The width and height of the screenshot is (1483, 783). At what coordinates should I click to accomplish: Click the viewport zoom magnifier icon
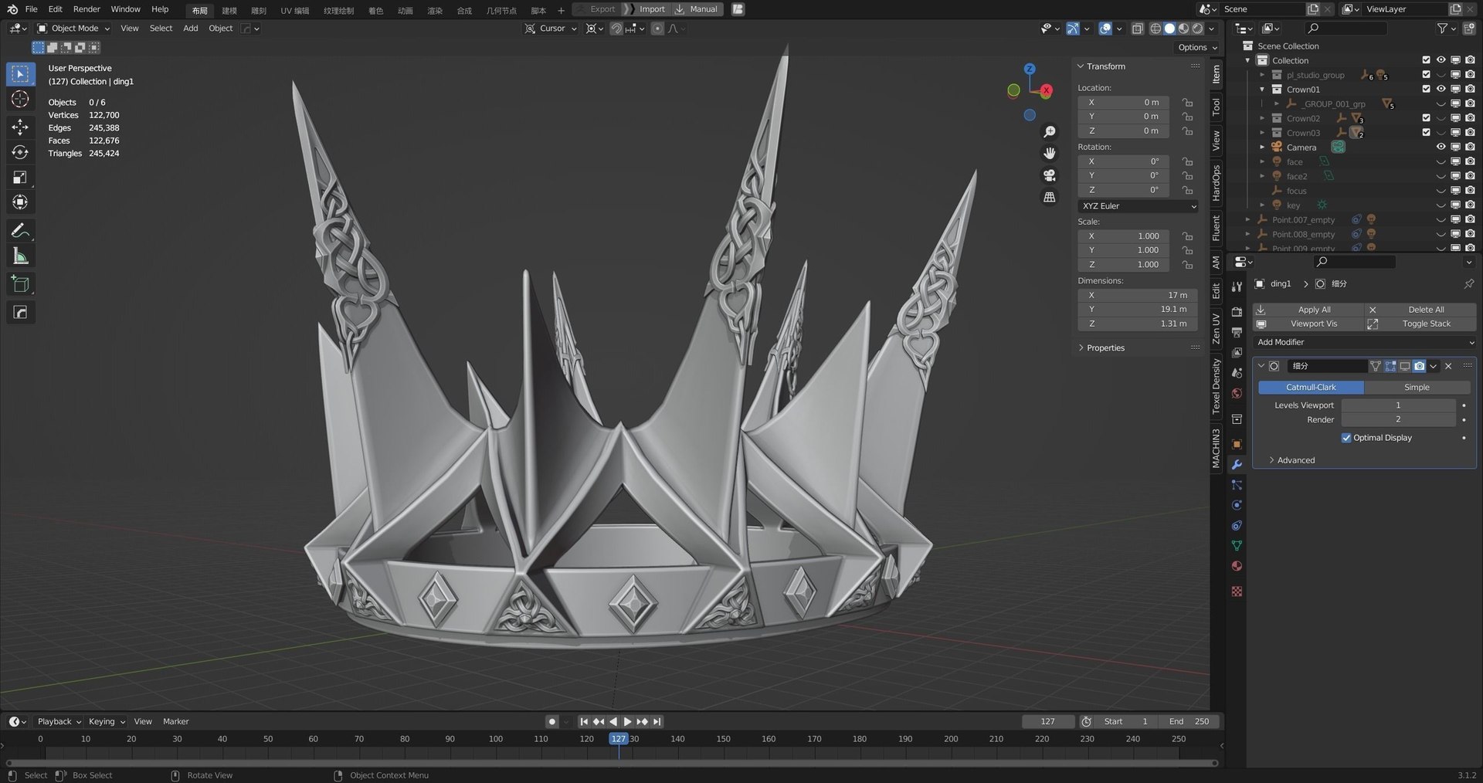[x=1049, y=132]
